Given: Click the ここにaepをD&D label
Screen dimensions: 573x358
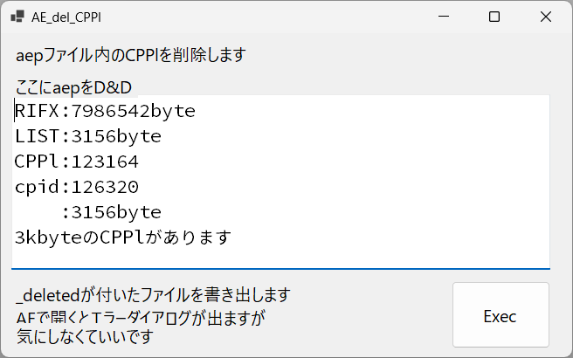Looking at the screenshot, I should tap(73, 87).
